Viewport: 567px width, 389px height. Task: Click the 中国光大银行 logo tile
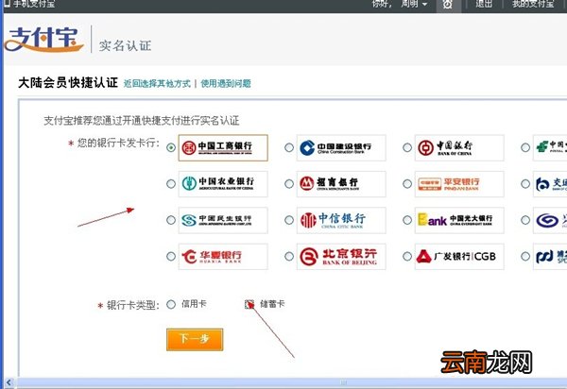point(459,220)
